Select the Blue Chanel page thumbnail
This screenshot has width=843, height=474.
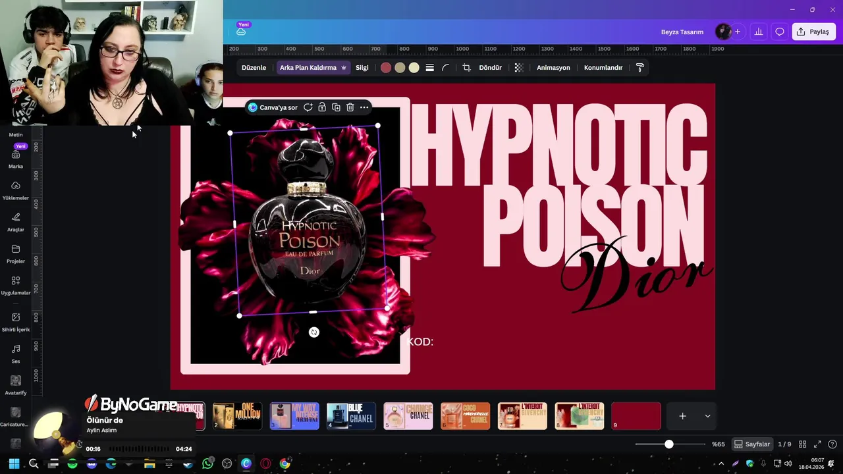click(352, 416)
